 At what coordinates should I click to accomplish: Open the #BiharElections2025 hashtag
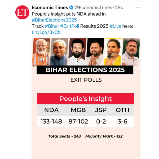coord(54,20)
